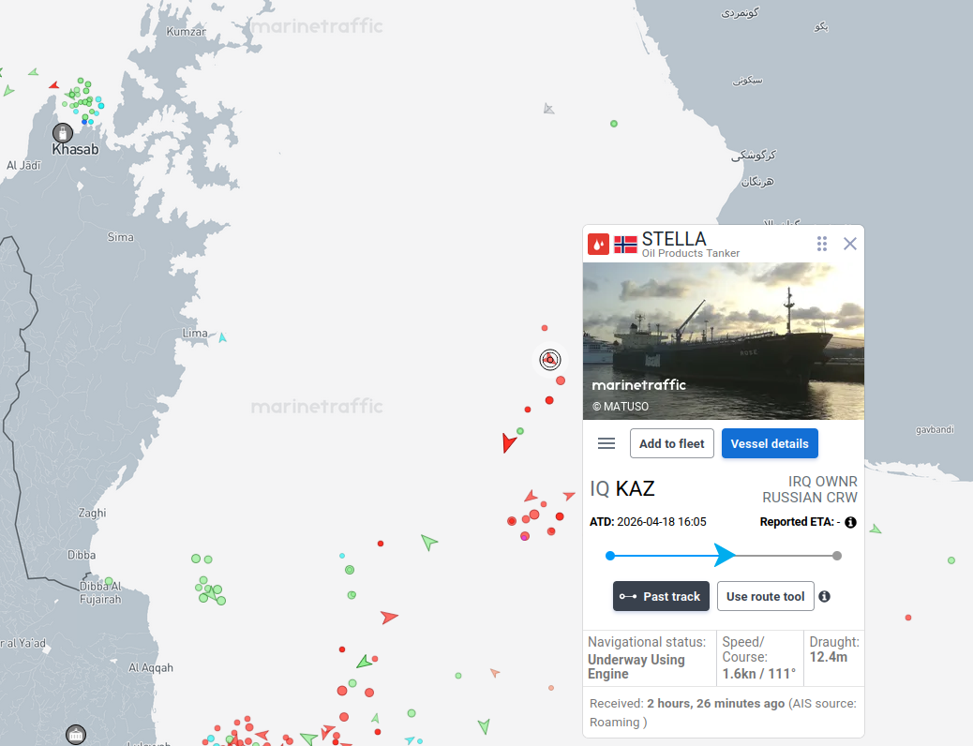This screenshot has height=746, width=973.
Task: Click the Add to fleet button
Action: point(672,443)
